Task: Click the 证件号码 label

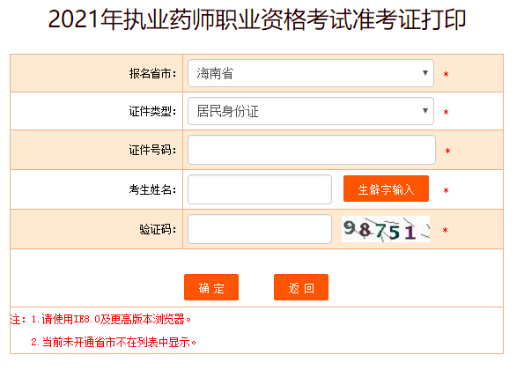Action: [x=152, y=150]
